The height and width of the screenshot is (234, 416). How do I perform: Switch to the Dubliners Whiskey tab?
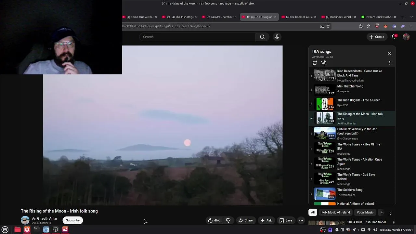339,17
